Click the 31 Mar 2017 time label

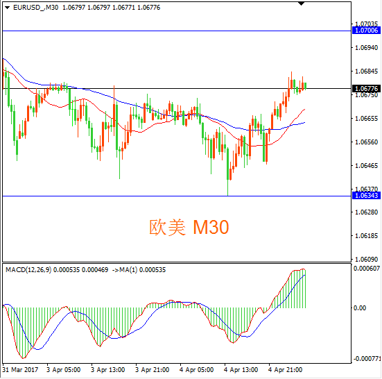pyautogui.click(x=20, y=370)
